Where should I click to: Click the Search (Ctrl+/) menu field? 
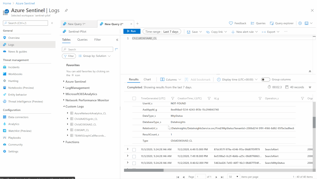pos(25,23)
